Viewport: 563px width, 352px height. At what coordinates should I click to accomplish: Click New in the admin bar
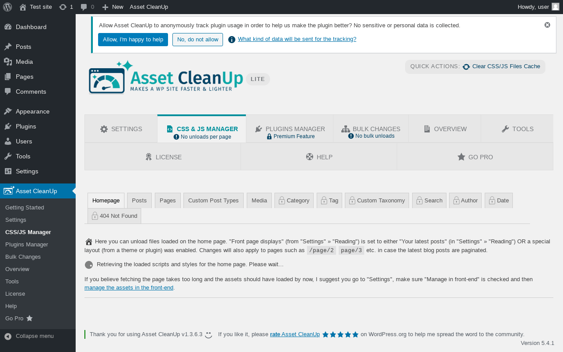[113, 7]
